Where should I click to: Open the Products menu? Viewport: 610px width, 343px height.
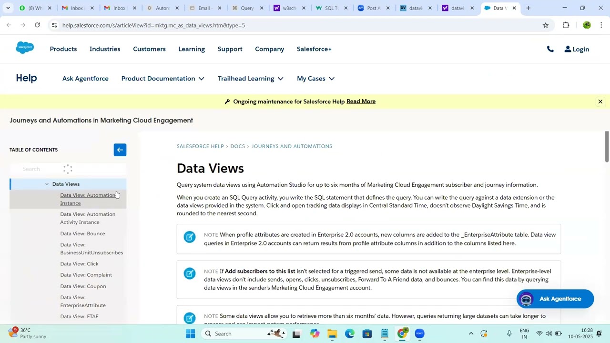click(63, 49)
